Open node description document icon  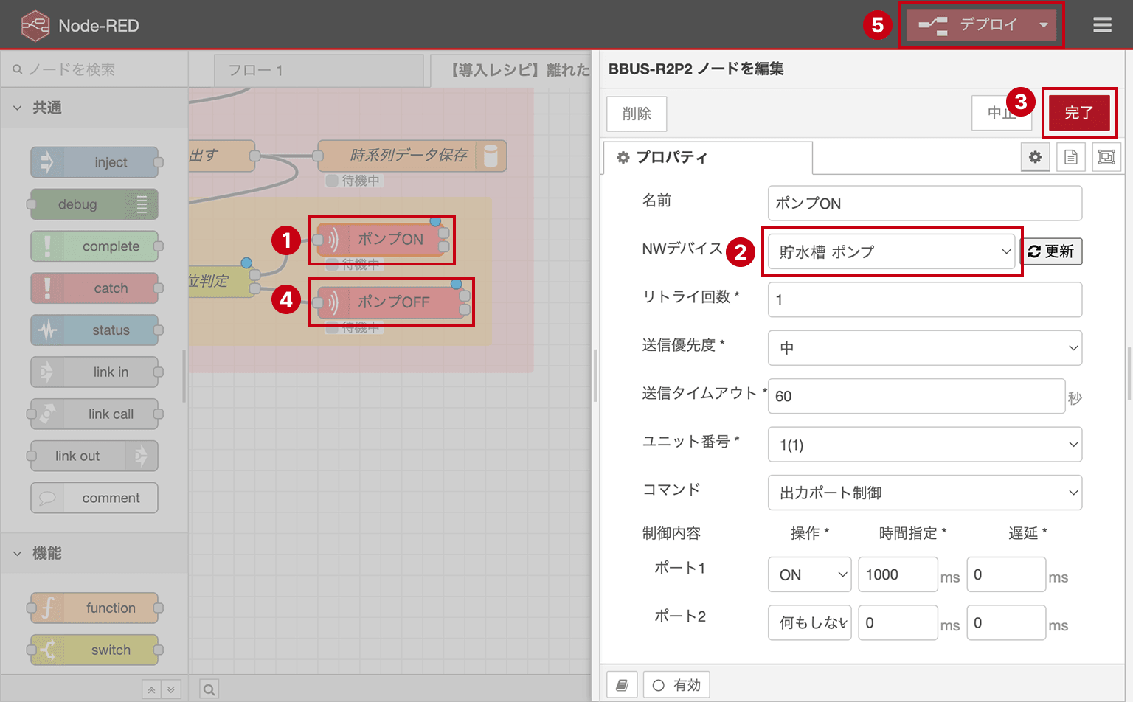(x=1070, y=157)
